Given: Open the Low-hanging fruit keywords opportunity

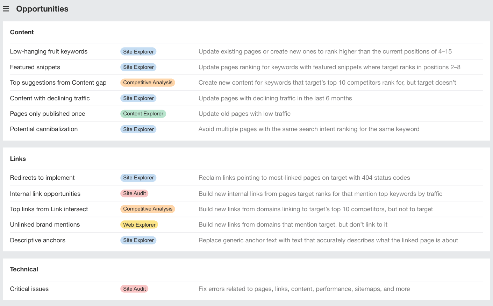Looking at the screenshot, I should pos(48,51).
